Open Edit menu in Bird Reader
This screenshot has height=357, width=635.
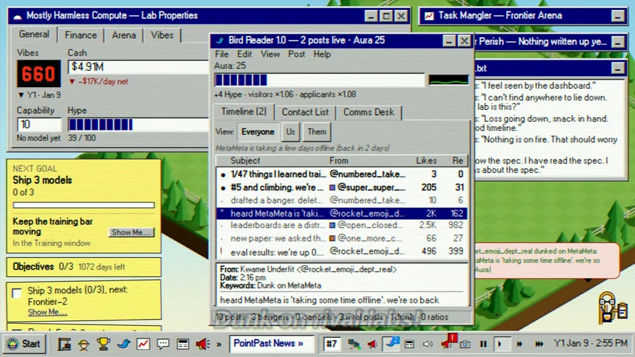(x=244, y=54)
